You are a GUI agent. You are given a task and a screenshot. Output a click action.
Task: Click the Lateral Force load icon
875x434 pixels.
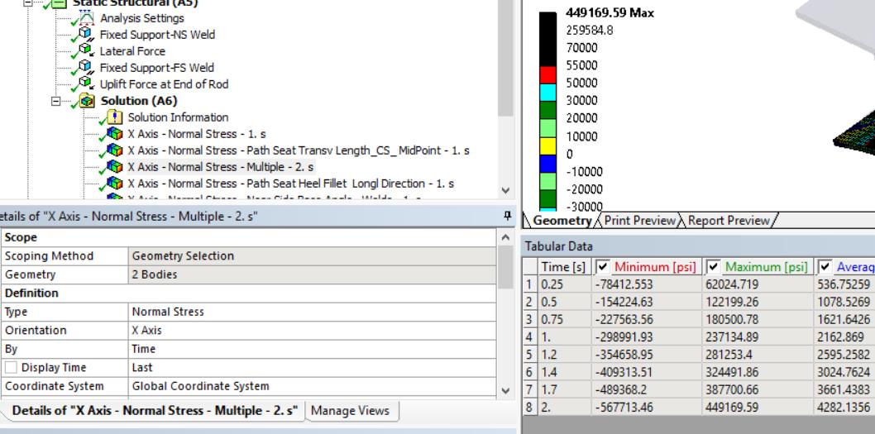click(86, 51)
